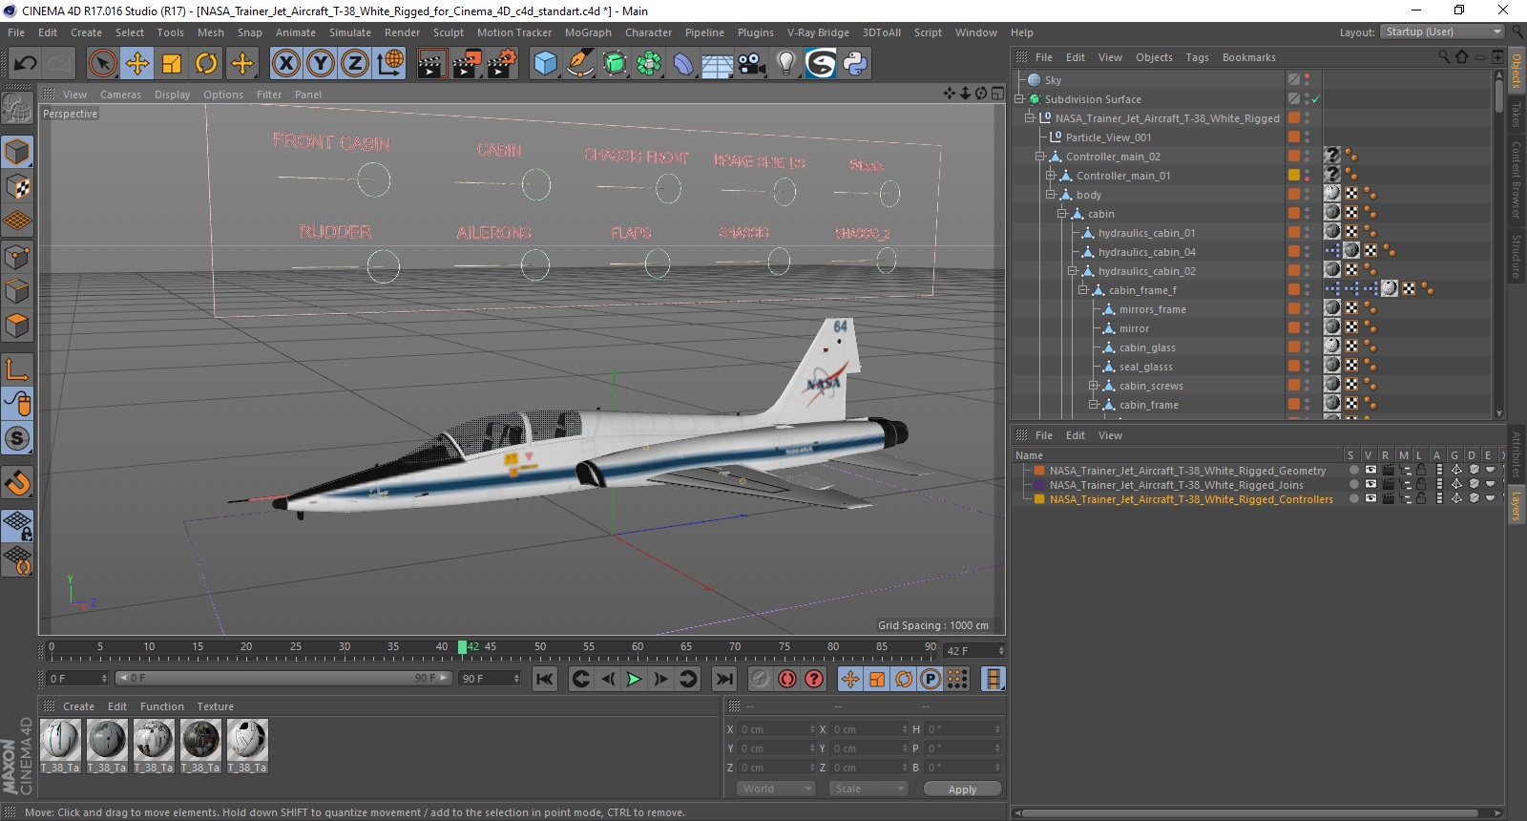The width and height of the screenshot is (1527, 821).
Task: Click the Python script icon
Action: [855, 64]
